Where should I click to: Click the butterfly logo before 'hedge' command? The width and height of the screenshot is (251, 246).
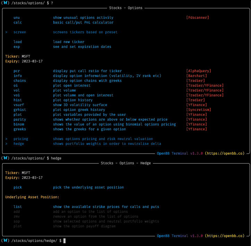coord(5,158)
